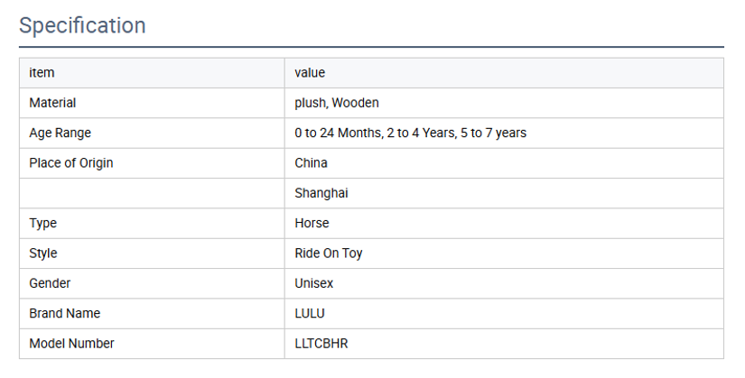Screen dimensions: 745x378
Task: Click the 'Ride On Toy' value
Action: coord(329,254)
